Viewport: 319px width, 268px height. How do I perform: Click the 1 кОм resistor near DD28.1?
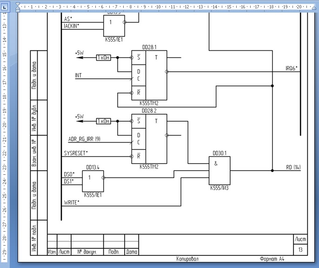tap(104, 58)
